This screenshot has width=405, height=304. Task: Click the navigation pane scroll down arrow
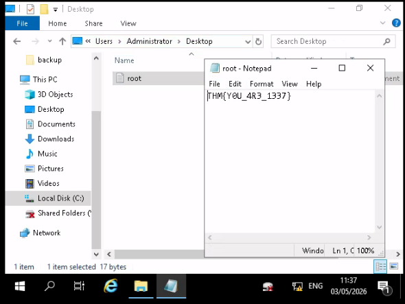tap(96, 255)
